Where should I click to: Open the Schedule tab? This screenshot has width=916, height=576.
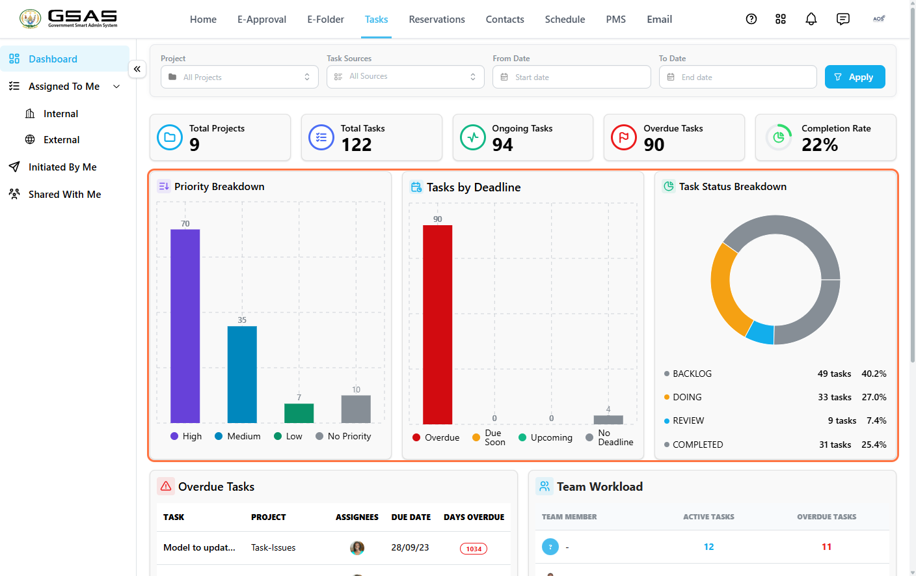(565, 20)
